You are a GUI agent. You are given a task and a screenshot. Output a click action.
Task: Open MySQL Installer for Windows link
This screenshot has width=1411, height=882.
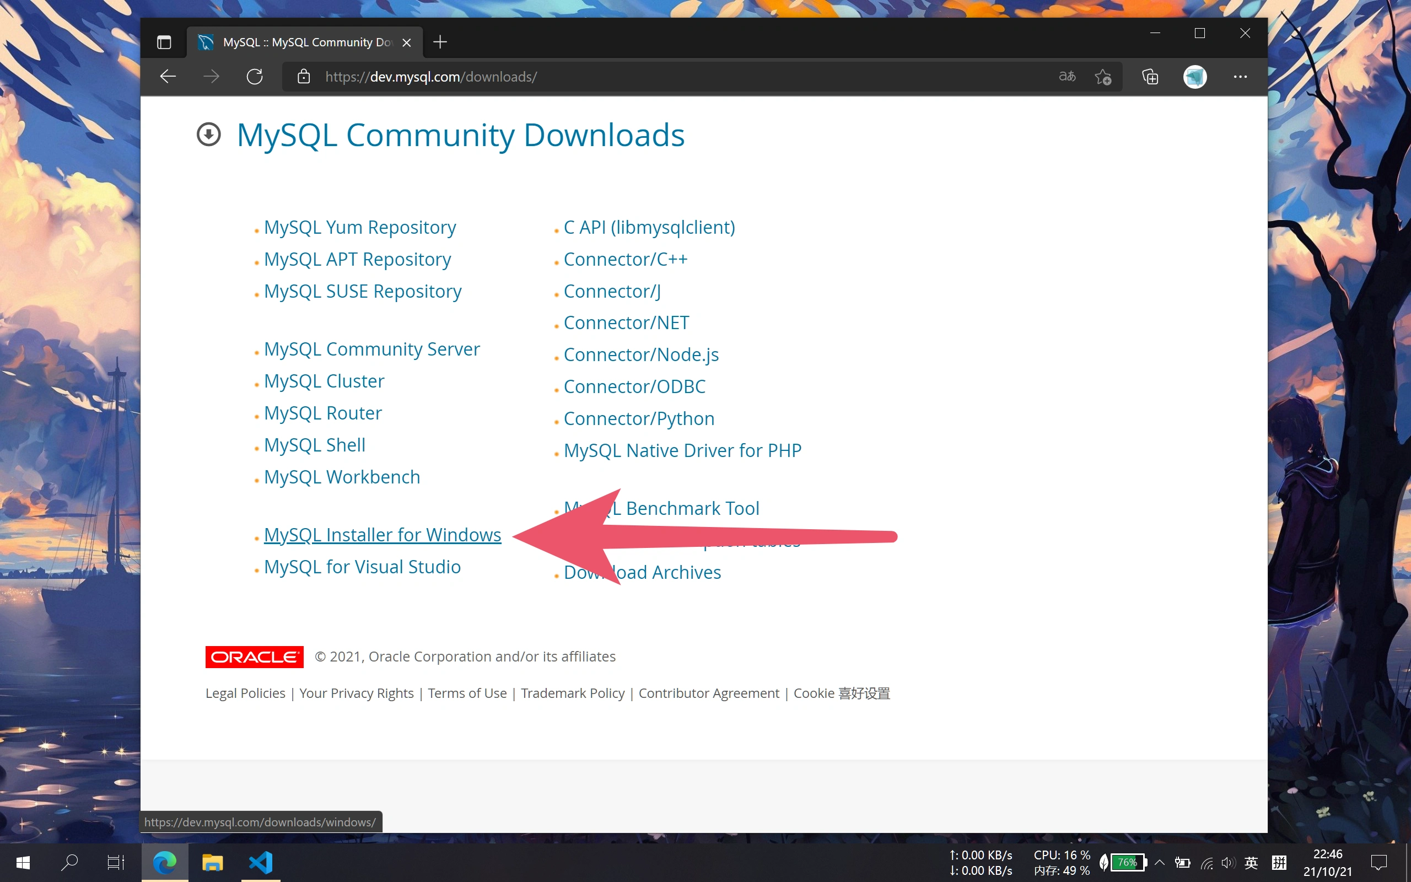(383, 535)
